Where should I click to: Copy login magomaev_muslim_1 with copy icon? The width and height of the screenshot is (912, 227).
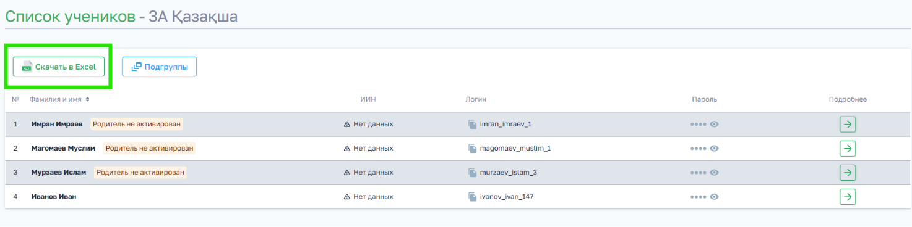click(x=473, y=148)
